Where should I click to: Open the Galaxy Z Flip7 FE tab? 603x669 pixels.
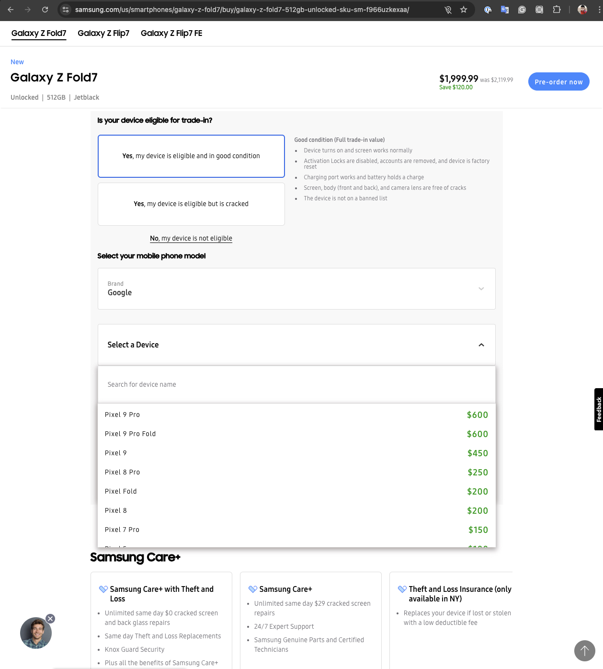171,33
